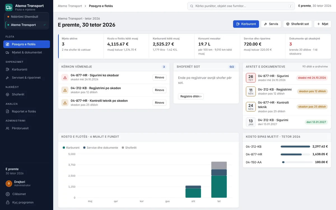Select the 13 JAN date badge
Viewport: 336px width, 210px height.
coord(251,122)
